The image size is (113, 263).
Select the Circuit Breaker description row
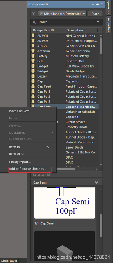pos(76,122)
